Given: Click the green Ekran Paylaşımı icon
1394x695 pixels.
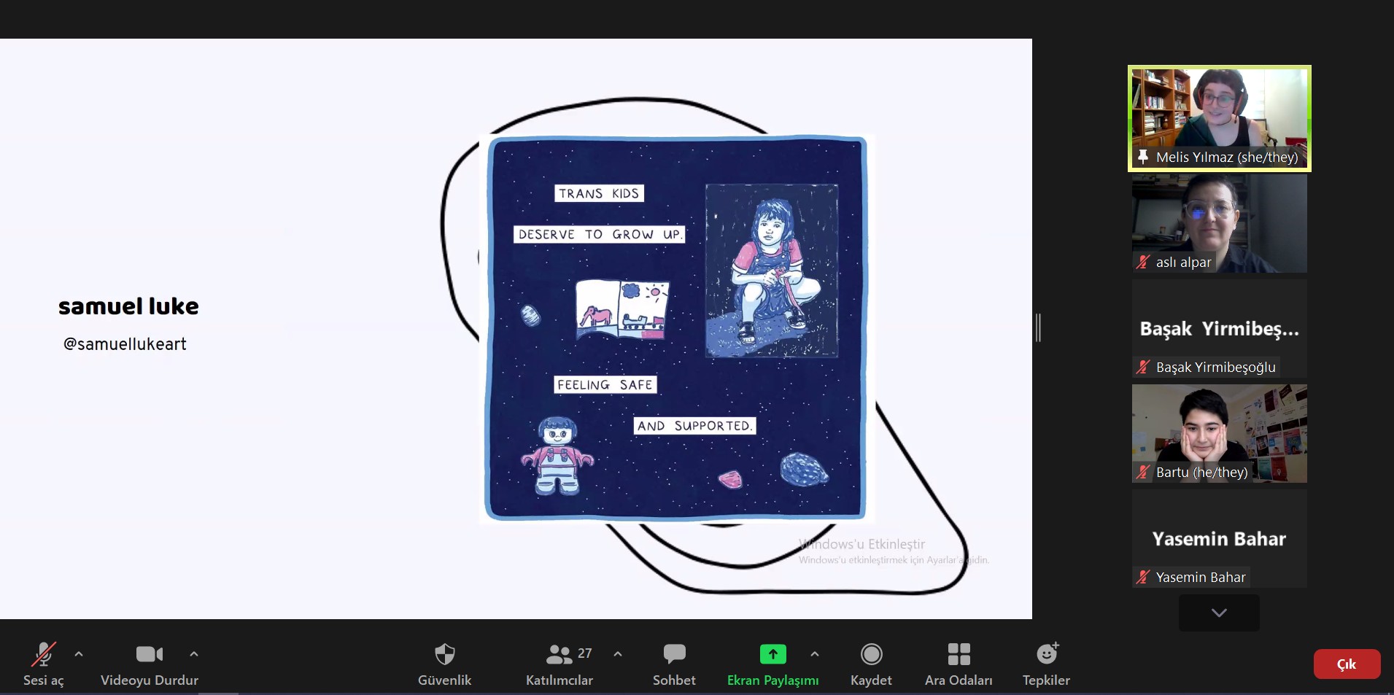Looking at the screenshot, I should click(x=772, y=654).
